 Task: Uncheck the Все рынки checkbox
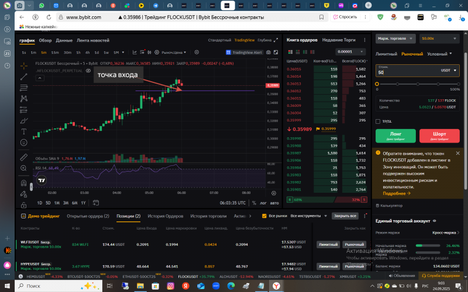pos(264,215)
